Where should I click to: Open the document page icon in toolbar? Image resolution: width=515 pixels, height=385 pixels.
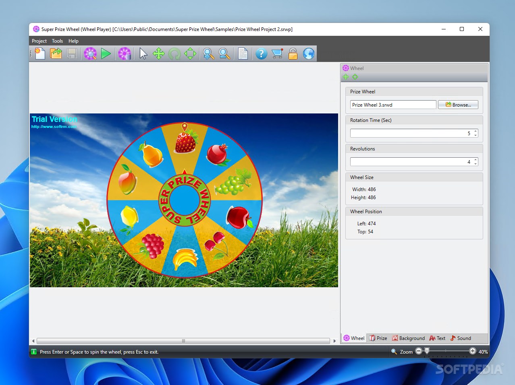click(243, 54)
